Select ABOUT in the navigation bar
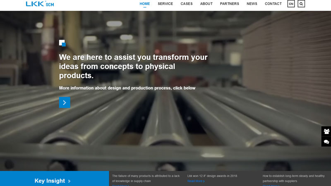The width and height of the screenshot is (331, 186). click(x=206, y=4)
